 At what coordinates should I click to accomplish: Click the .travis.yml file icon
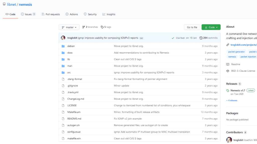click(x=63, y=92)
